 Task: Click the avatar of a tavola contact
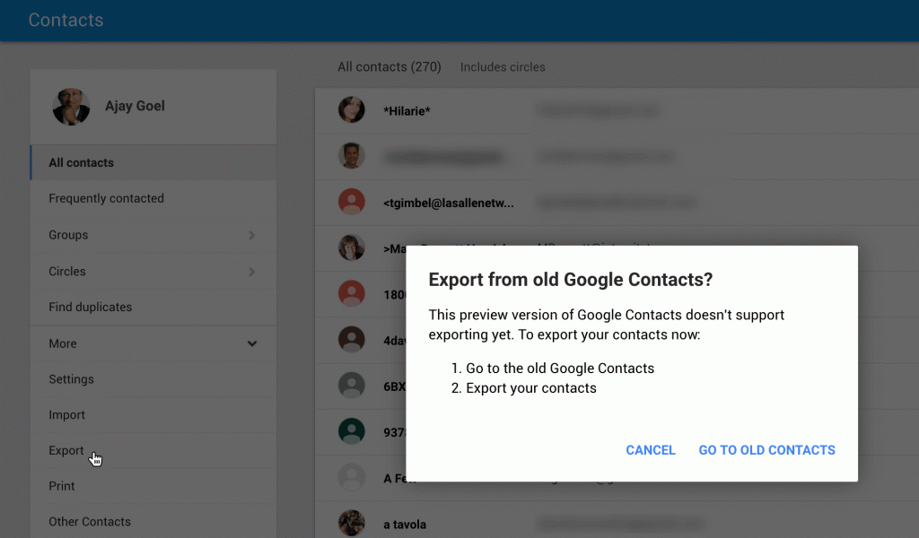tap(351, 524)
